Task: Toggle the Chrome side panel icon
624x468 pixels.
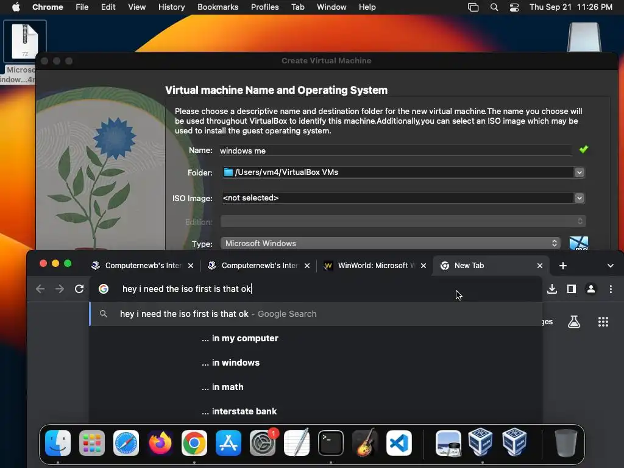Action: coord(572,289)
